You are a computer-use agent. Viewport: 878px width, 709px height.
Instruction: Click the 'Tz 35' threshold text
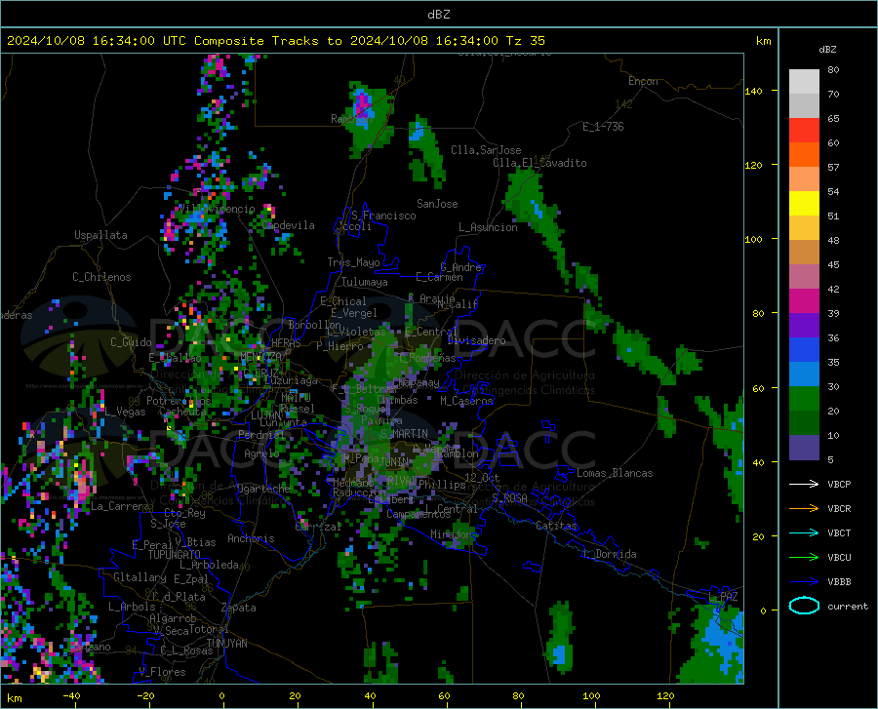tap(525, 41)
